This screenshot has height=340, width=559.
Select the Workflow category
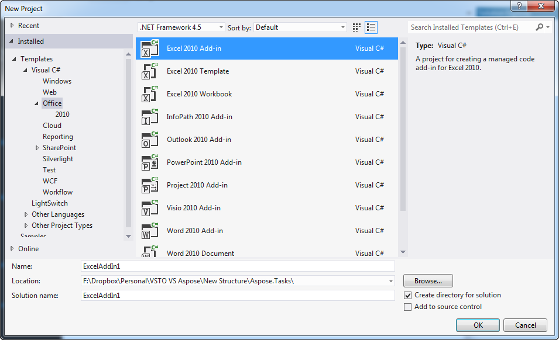coord(58,192)
